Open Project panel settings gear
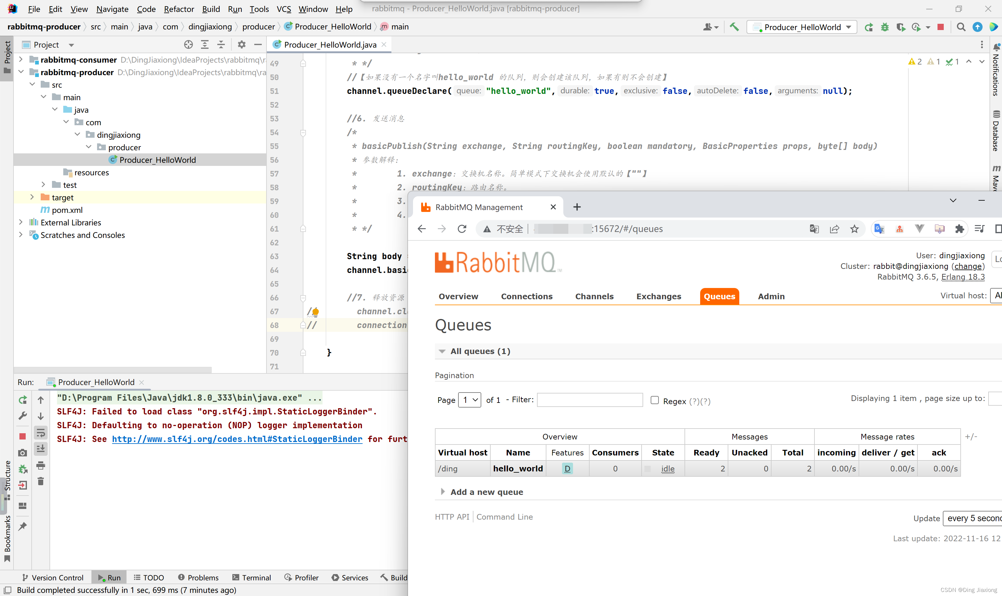Image resolution: width=1002 pixels, height=596 pixels. coord(241,44)
